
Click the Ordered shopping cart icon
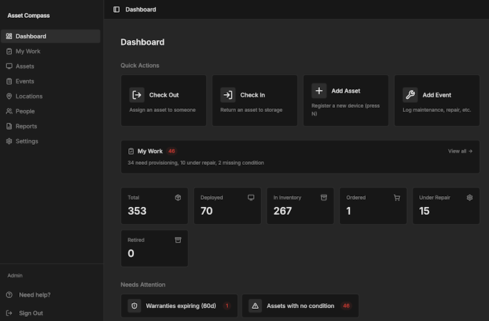click(397, 198)
